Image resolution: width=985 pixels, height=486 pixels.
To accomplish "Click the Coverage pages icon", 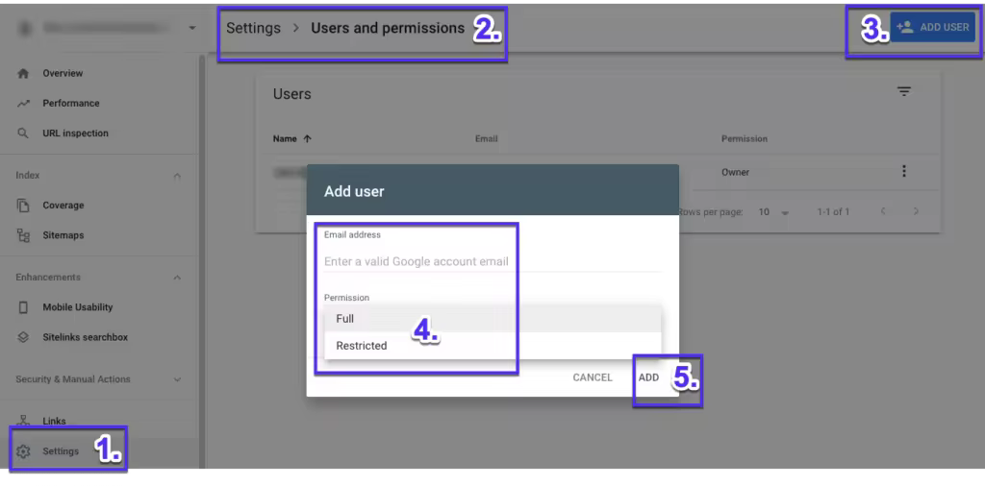I will pos(23,206).
